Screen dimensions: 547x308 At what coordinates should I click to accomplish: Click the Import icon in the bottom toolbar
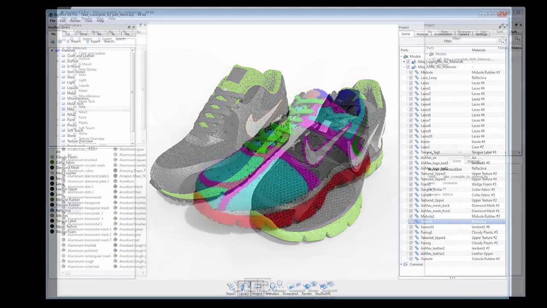(x=231, y=287)
